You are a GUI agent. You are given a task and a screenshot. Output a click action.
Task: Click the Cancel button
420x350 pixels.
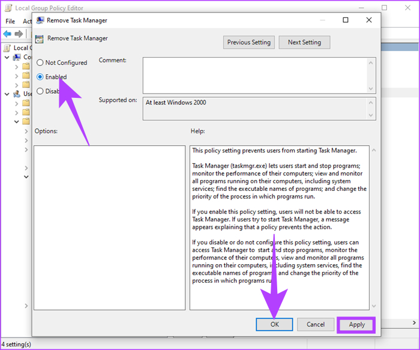pos(316,325)
